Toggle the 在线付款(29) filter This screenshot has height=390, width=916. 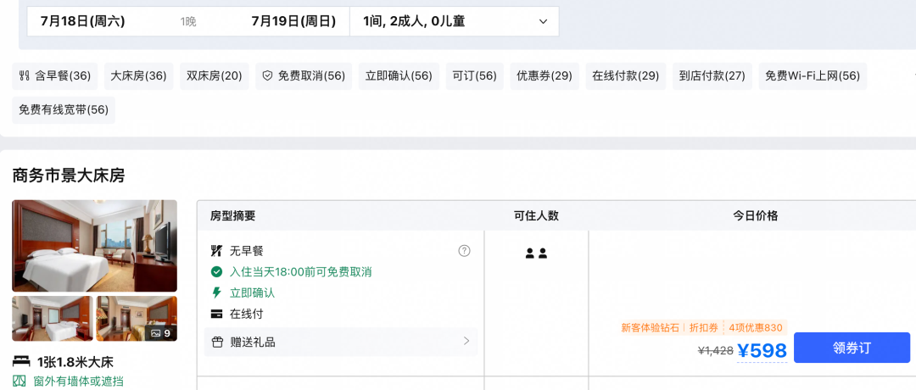coord(626,76)
